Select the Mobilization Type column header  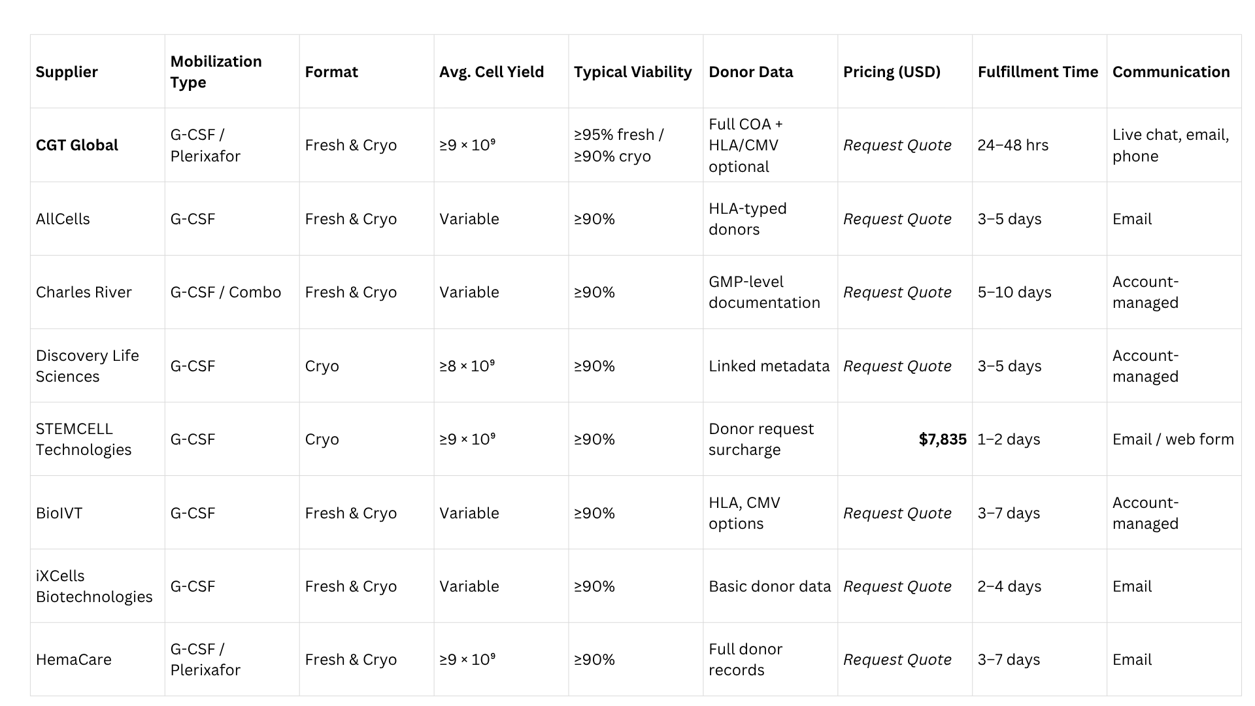216,72
